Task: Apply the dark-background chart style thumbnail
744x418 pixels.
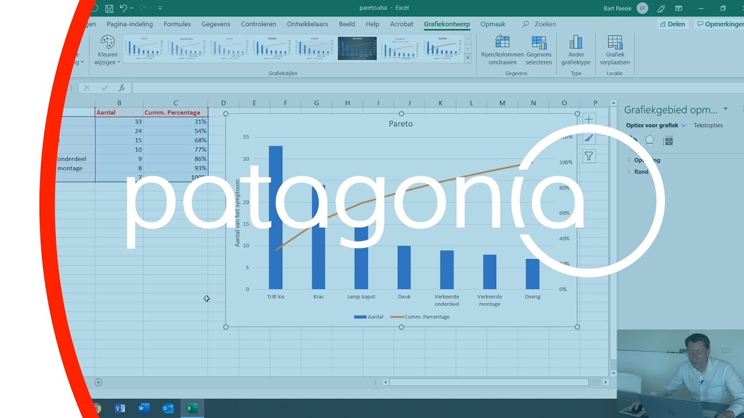Action: point(357,48)
